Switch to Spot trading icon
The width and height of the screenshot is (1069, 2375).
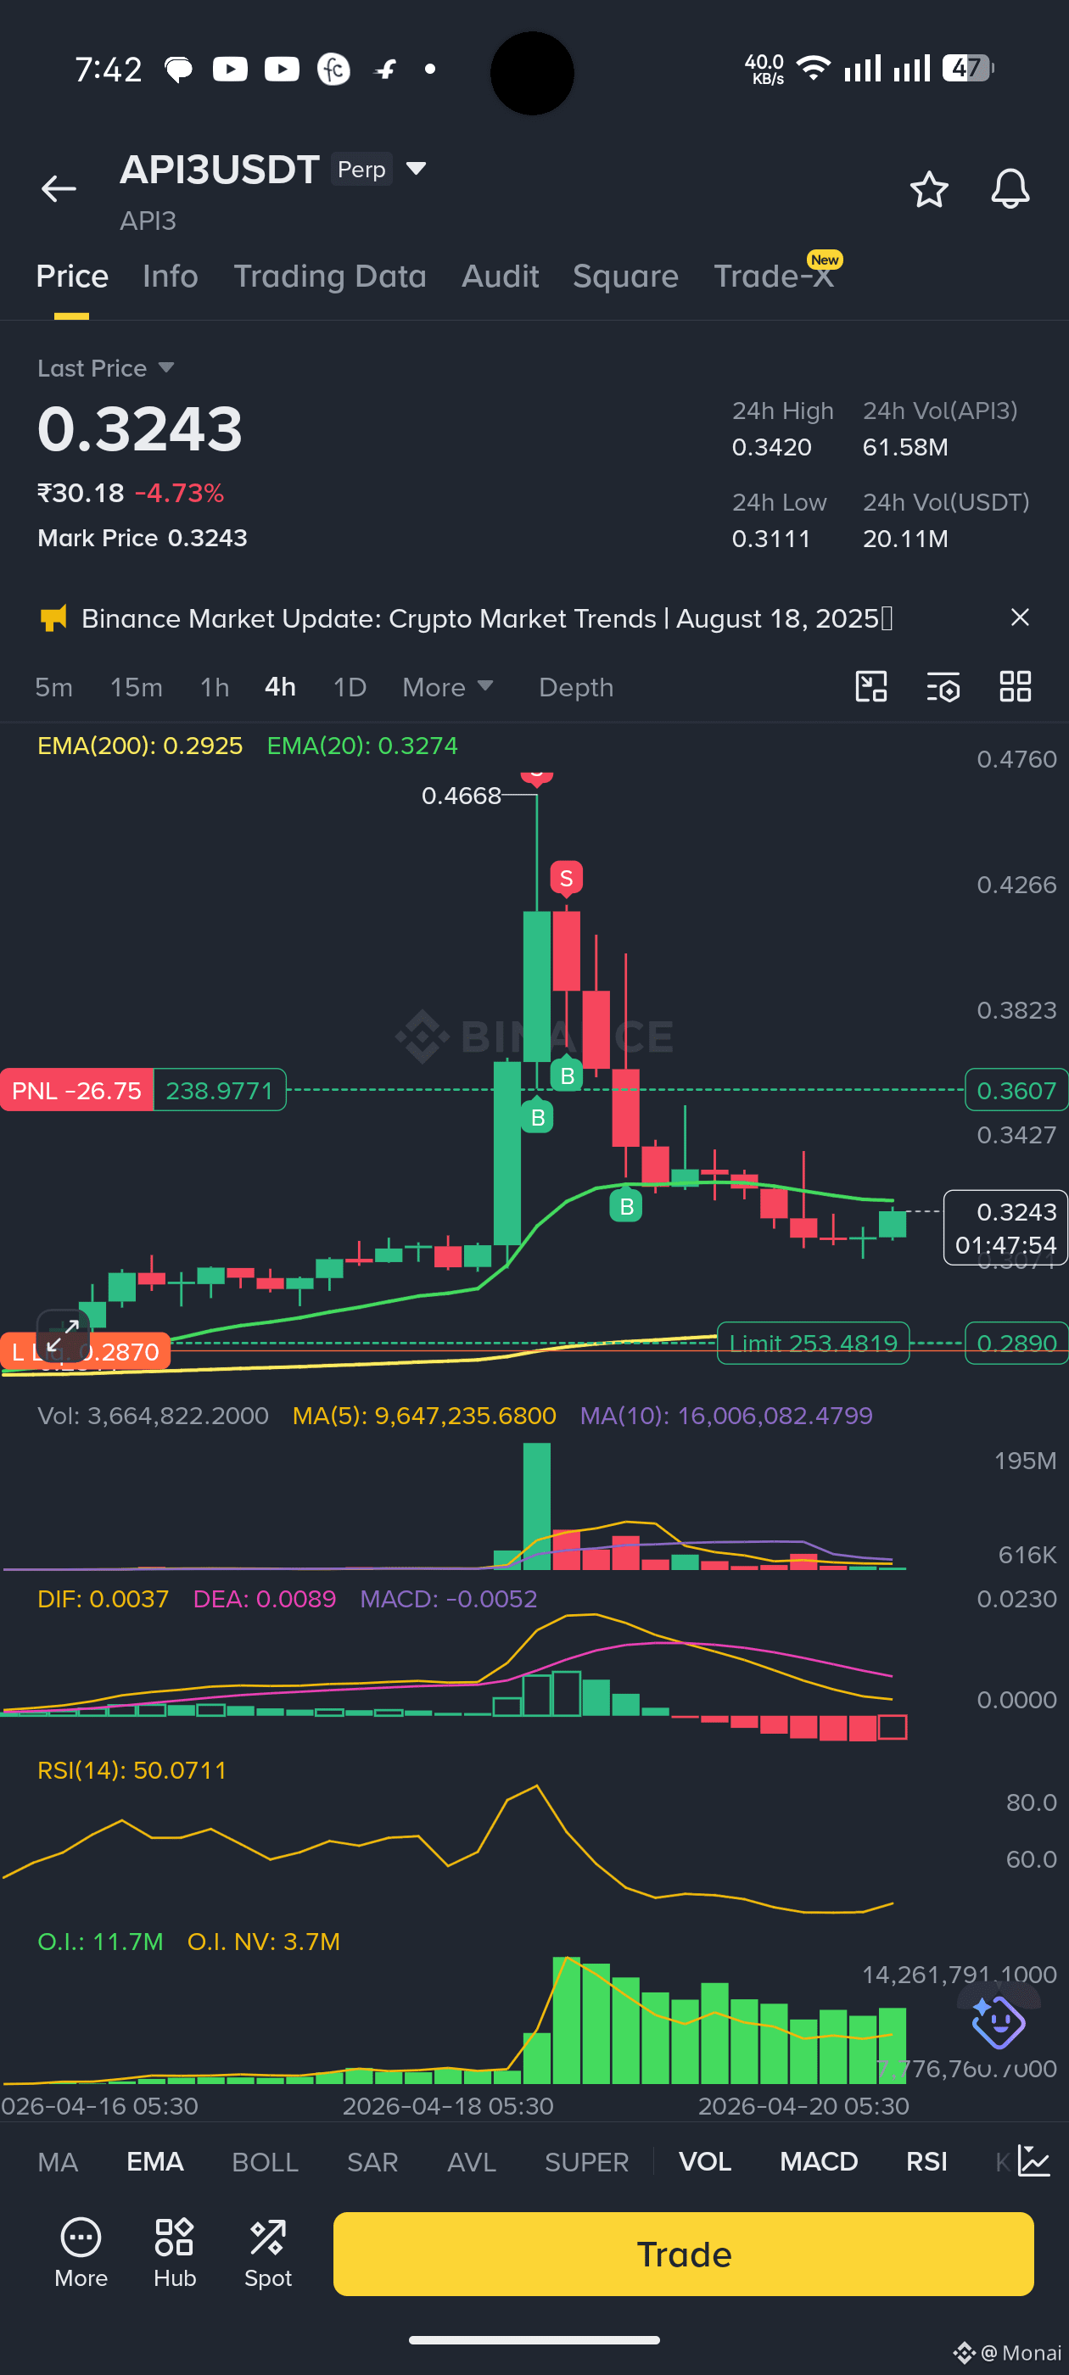coord(267,2254)
